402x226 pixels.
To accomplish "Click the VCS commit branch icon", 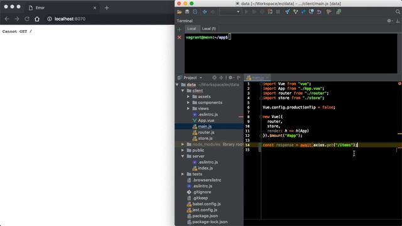I will coord(295,12).
